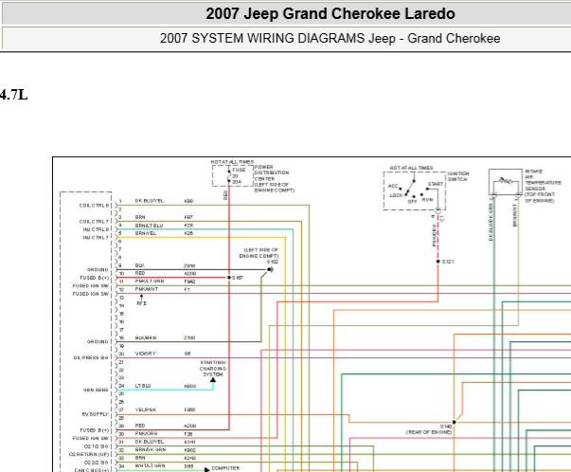This screenshot has height=472, width=571.
Task: Click the 'STARTING/CHARGING SYSTEM' reference label
Action: pyautogui.click(x=213, y=369)
